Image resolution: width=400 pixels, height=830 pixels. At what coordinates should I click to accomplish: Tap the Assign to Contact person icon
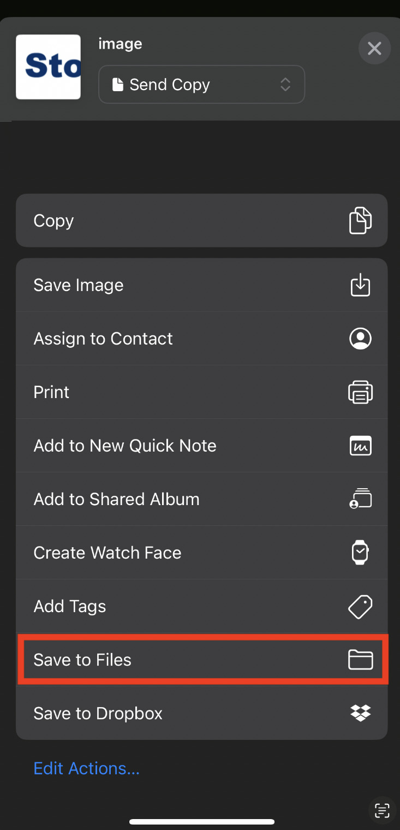[x=360, y=338]
